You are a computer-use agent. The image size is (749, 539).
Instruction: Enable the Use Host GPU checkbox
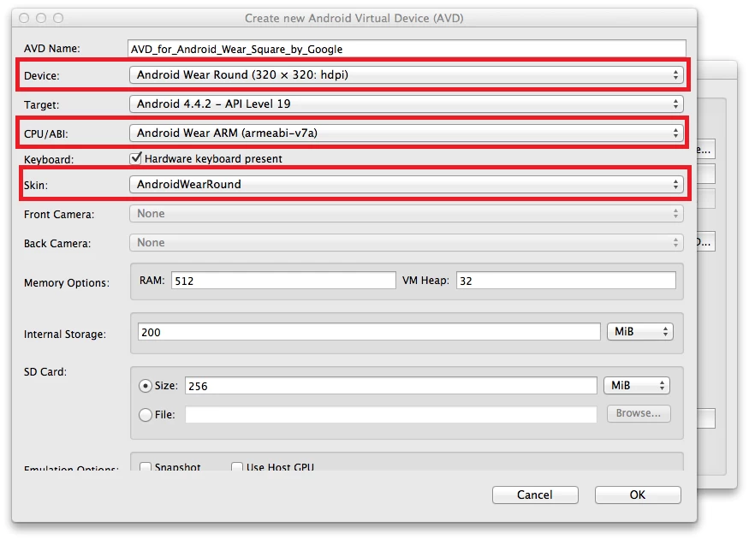click(237, 466)
